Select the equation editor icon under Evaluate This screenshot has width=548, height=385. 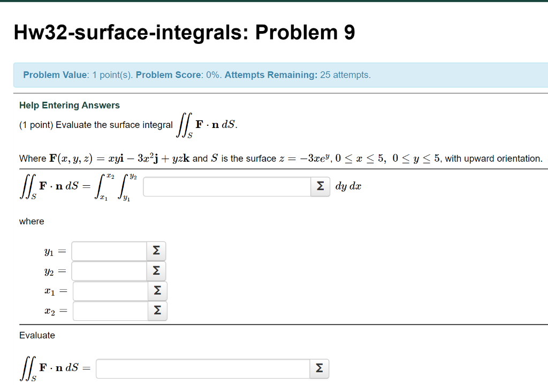coord(319,368)
